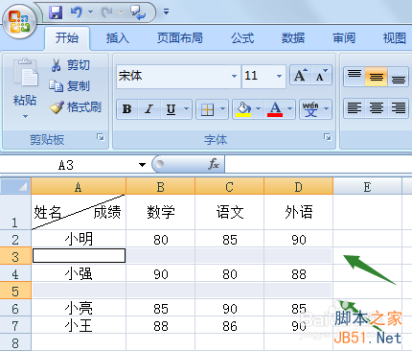Select the cell containing 小亮

79,308
